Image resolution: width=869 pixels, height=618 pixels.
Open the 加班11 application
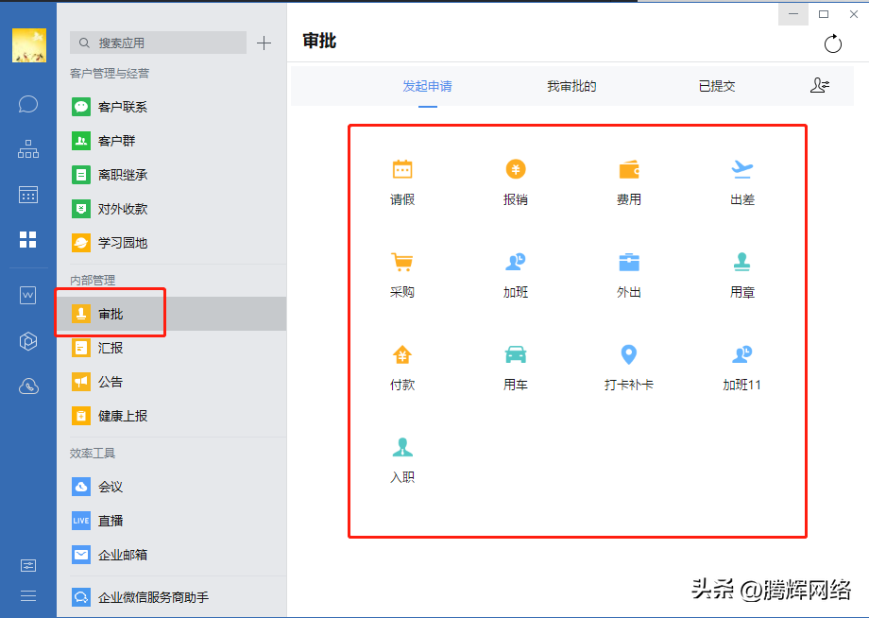pyautogui.click(x=742, y=368)
